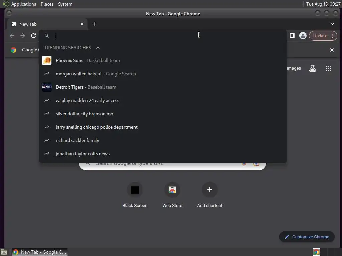Open the Images link
The height and width of the screenshot is (256, 342).
[294, 68]
